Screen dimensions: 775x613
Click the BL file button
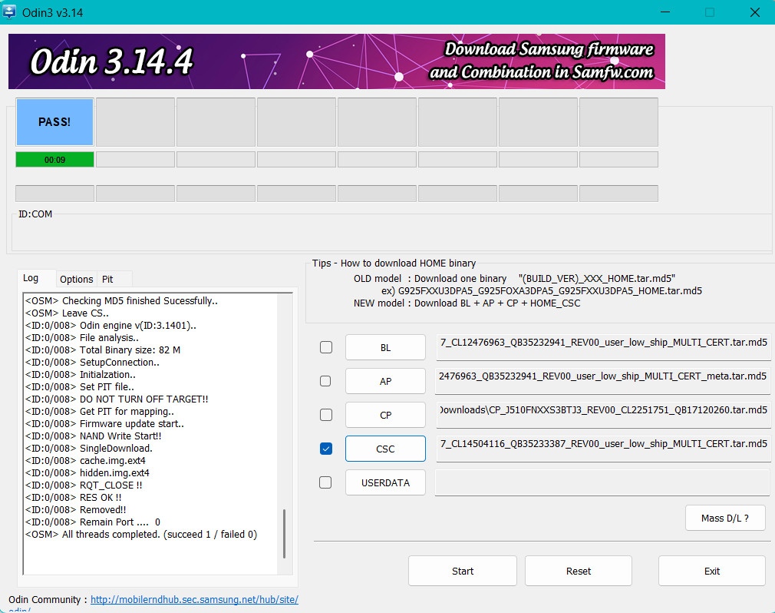(385, 347)
